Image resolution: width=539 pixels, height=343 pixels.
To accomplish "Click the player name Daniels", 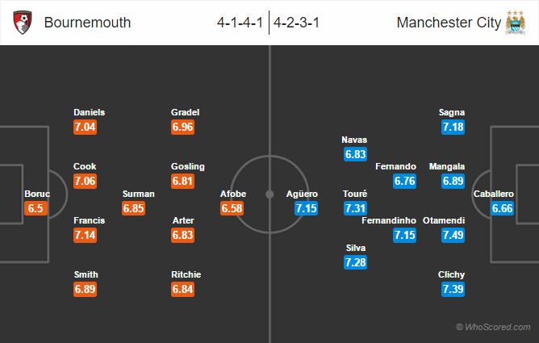I will pos(89,112).
